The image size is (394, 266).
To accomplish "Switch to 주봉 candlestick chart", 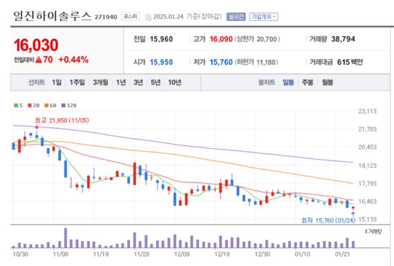I will tap(307, 82).
